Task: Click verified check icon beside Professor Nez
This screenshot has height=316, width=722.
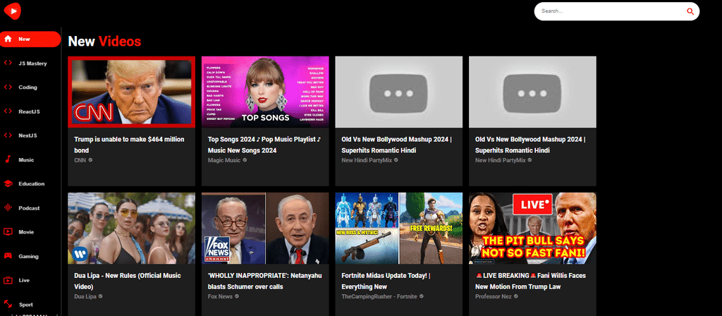Action: tap(515, 296)
